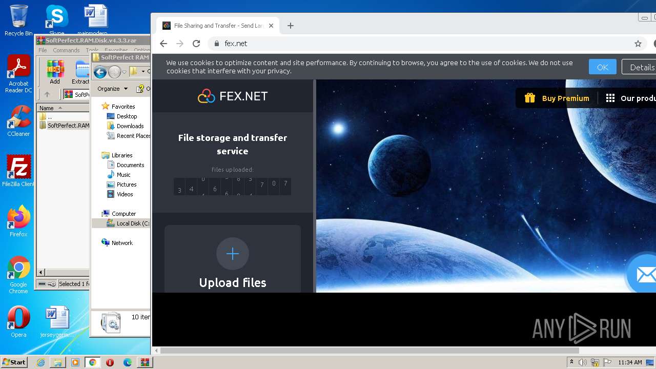Click the Start button
Screen dimensions: 656x369
click(x=14, y=362)
